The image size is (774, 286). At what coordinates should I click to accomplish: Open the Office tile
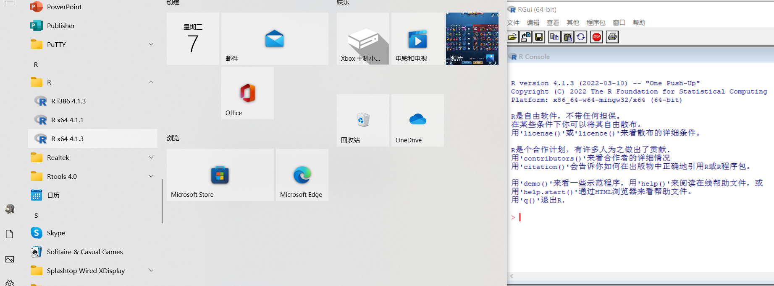click(x=247, y=93)
